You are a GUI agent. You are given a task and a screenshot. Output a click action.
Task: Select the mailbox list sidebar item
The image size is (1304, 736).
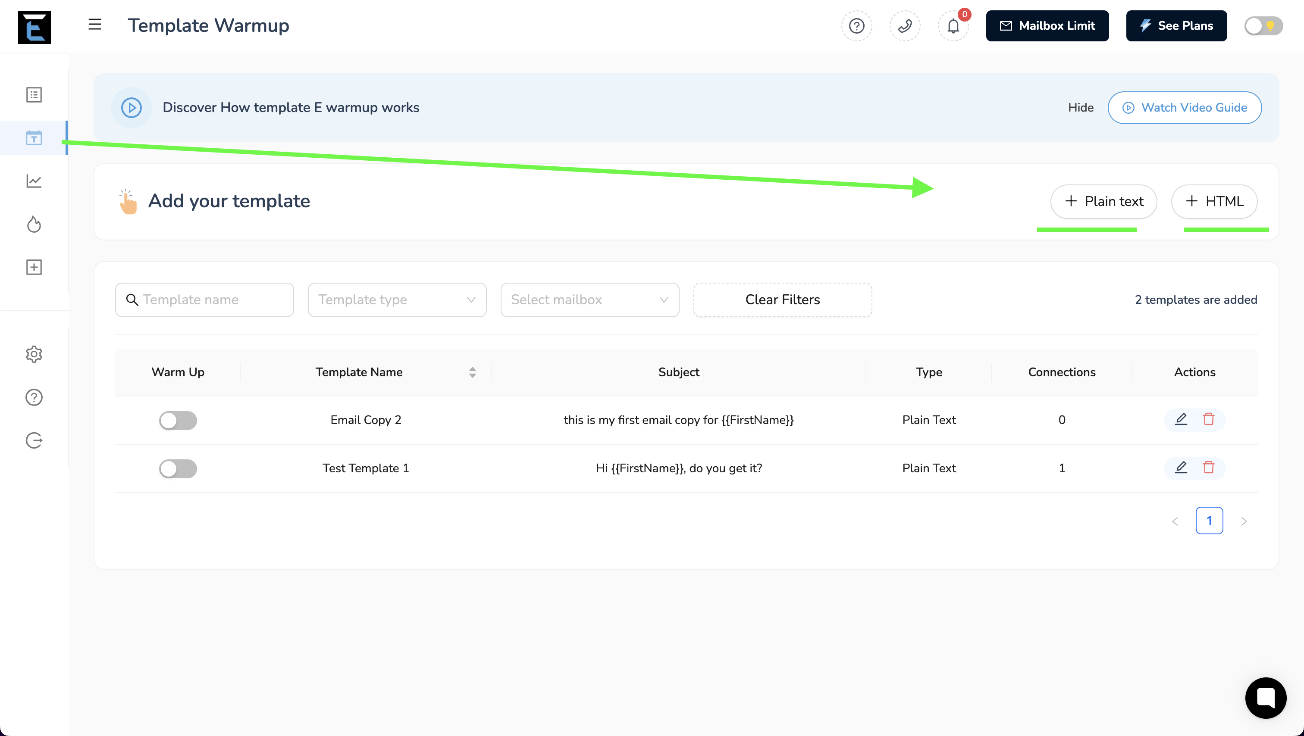pos(34,95)
